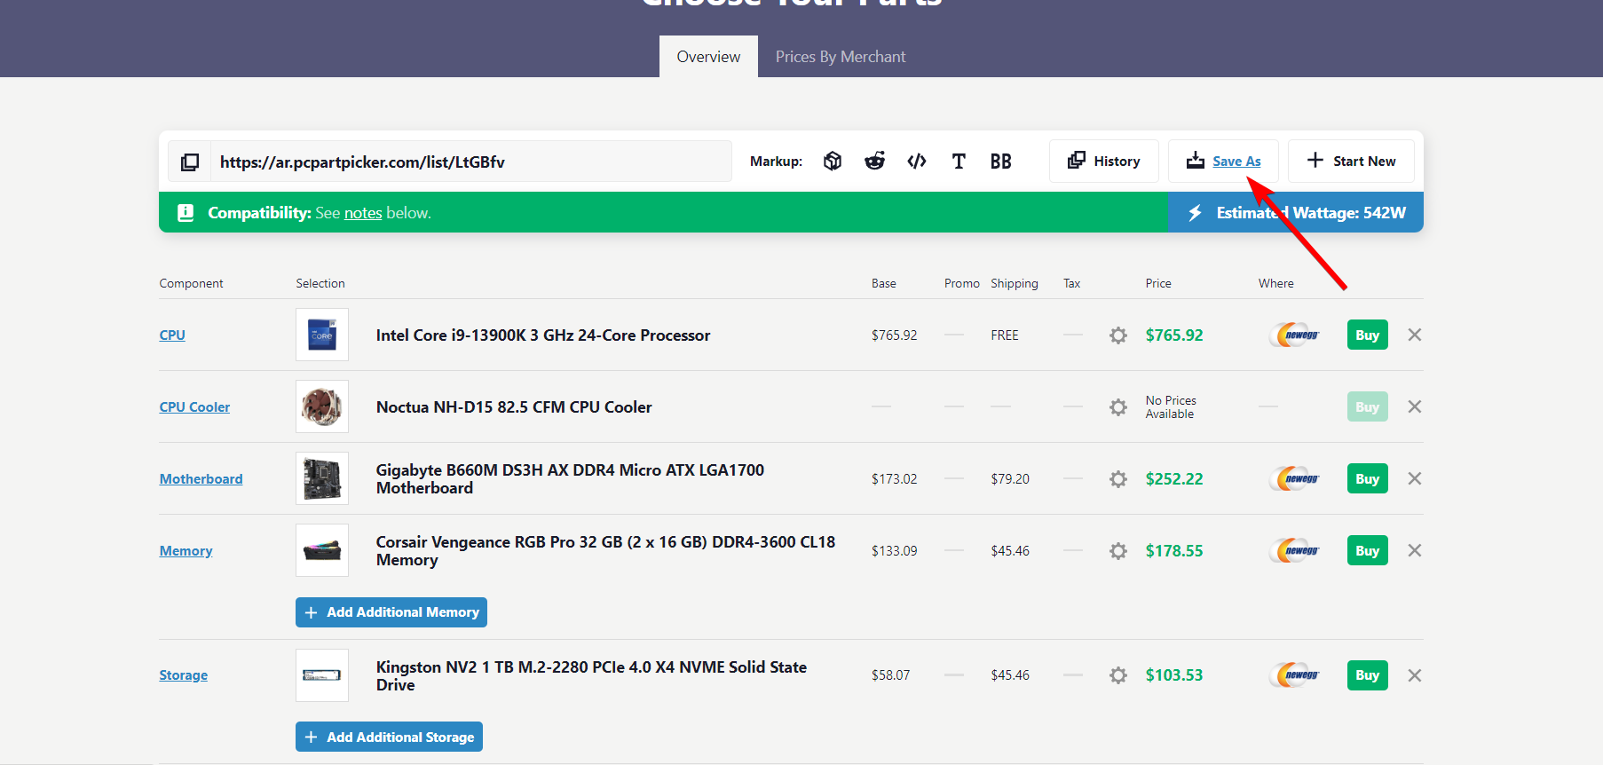Open gear settings for the Kingston NV2 row
This screenshot has width=1603, height=765.
tap(1118, 675)
